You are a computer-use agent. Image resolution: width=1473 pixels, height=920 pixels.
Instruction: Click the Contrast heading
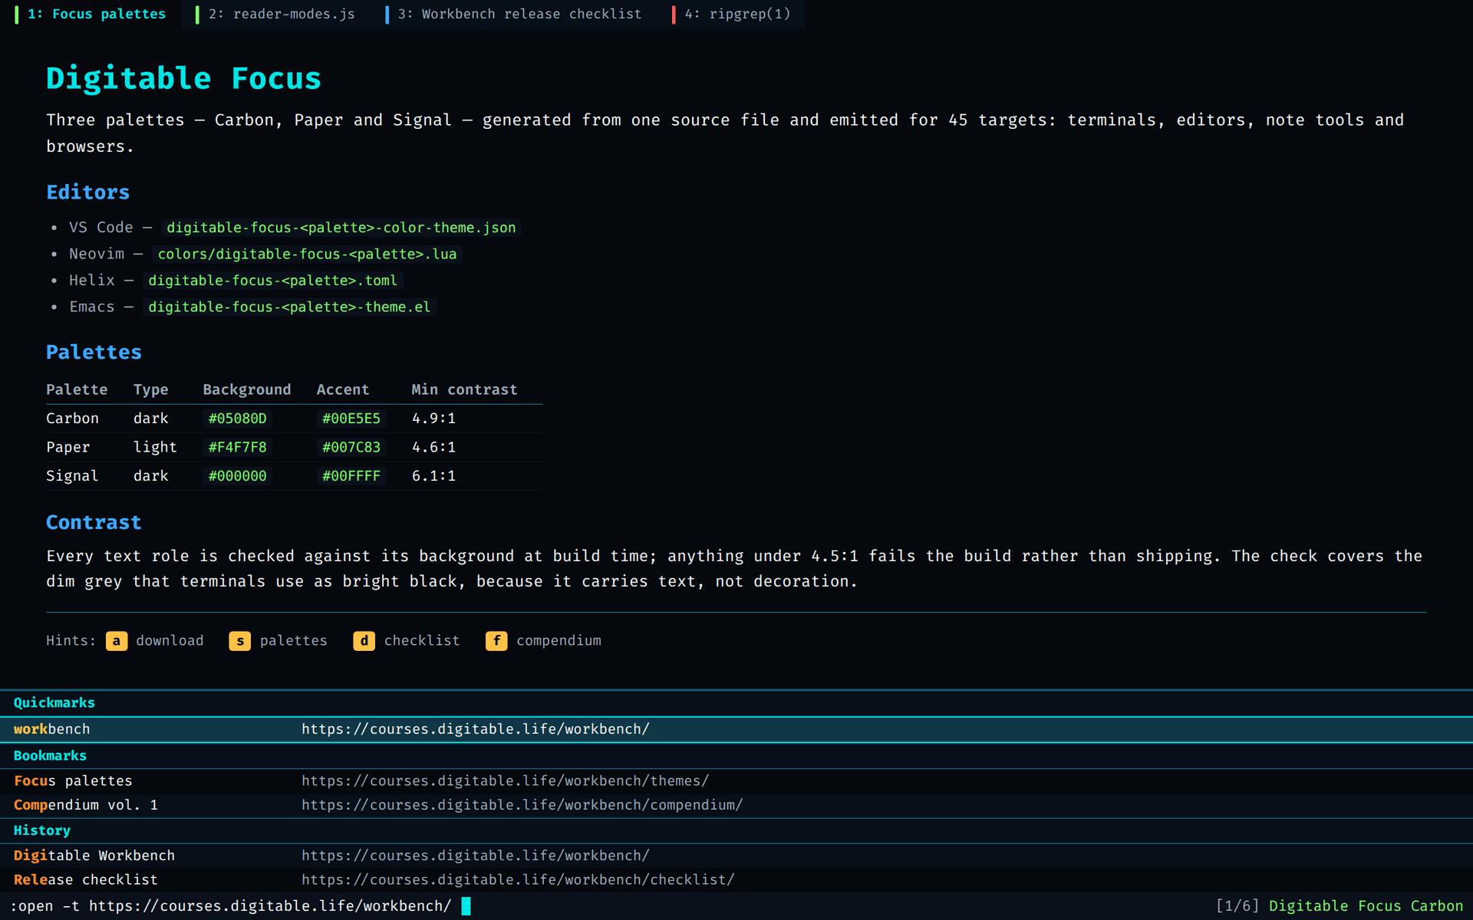coord(94,523)
